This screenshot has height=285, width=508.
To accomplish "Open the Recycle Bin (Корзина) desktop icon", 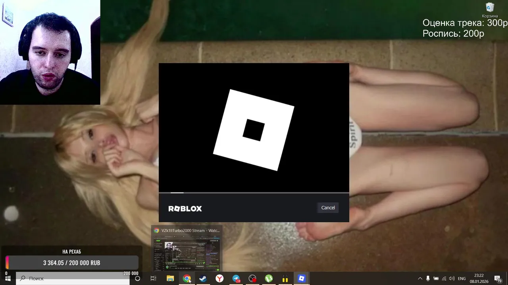I will pos(490,10).
